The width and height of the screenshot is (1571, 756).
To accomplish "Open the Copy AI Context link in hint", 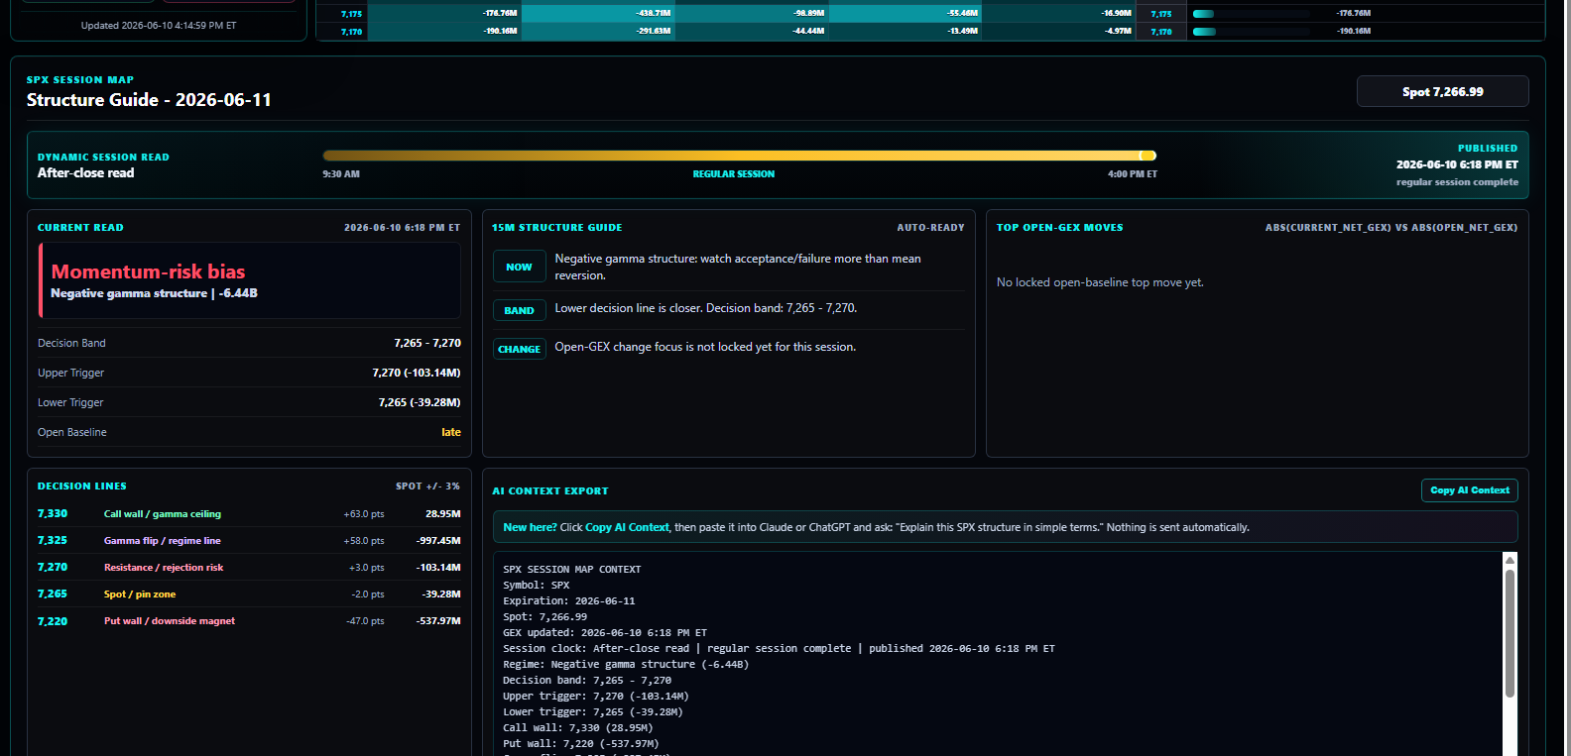I will pos(627,527).
